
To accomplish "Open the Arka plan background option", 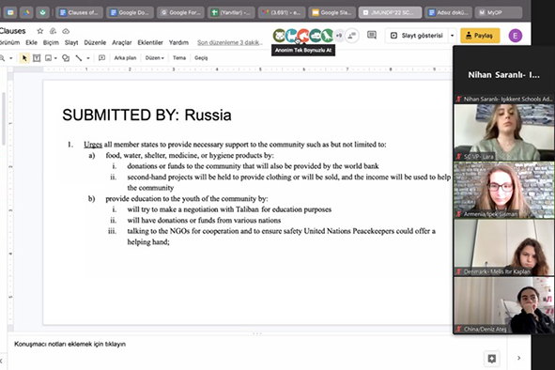I will [125, 58].
